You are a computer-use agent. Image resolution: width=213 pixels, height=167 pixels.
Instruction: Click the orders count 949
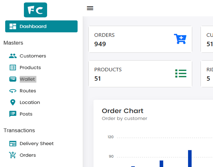click(100, 44)
